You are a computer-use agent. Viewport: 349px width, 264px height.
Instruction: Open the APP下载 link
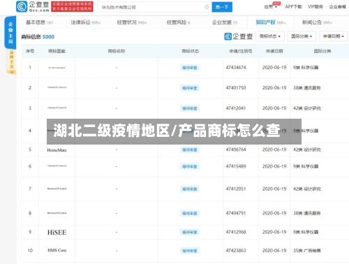click(293, 7)
